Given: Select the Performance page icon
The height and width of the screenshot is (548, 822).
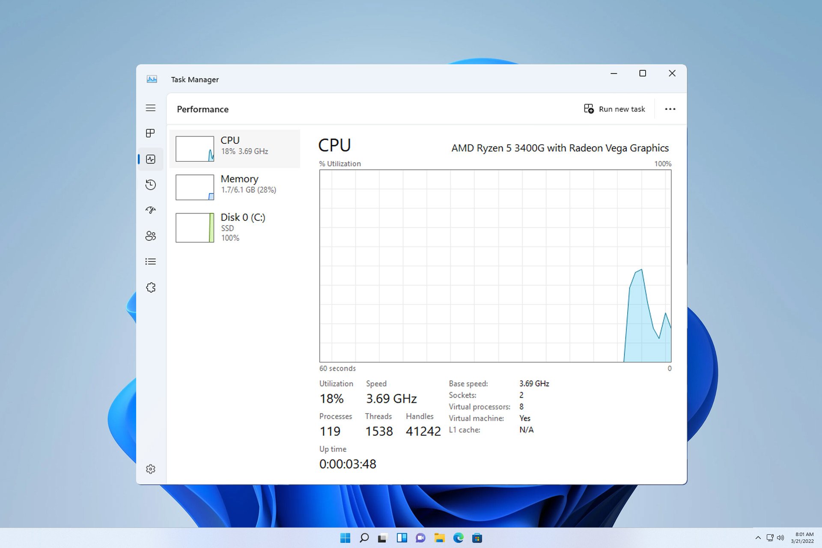Looking at the screenshot, I should (x=150, y=159).
